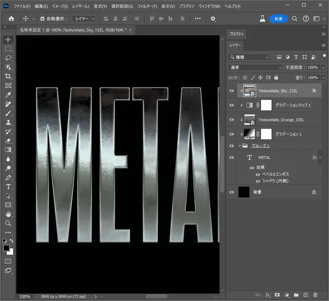Screen dimensions: 329x301
Task: Select the Hand tool
Action: pyautogui.click(x=8, y=214)
